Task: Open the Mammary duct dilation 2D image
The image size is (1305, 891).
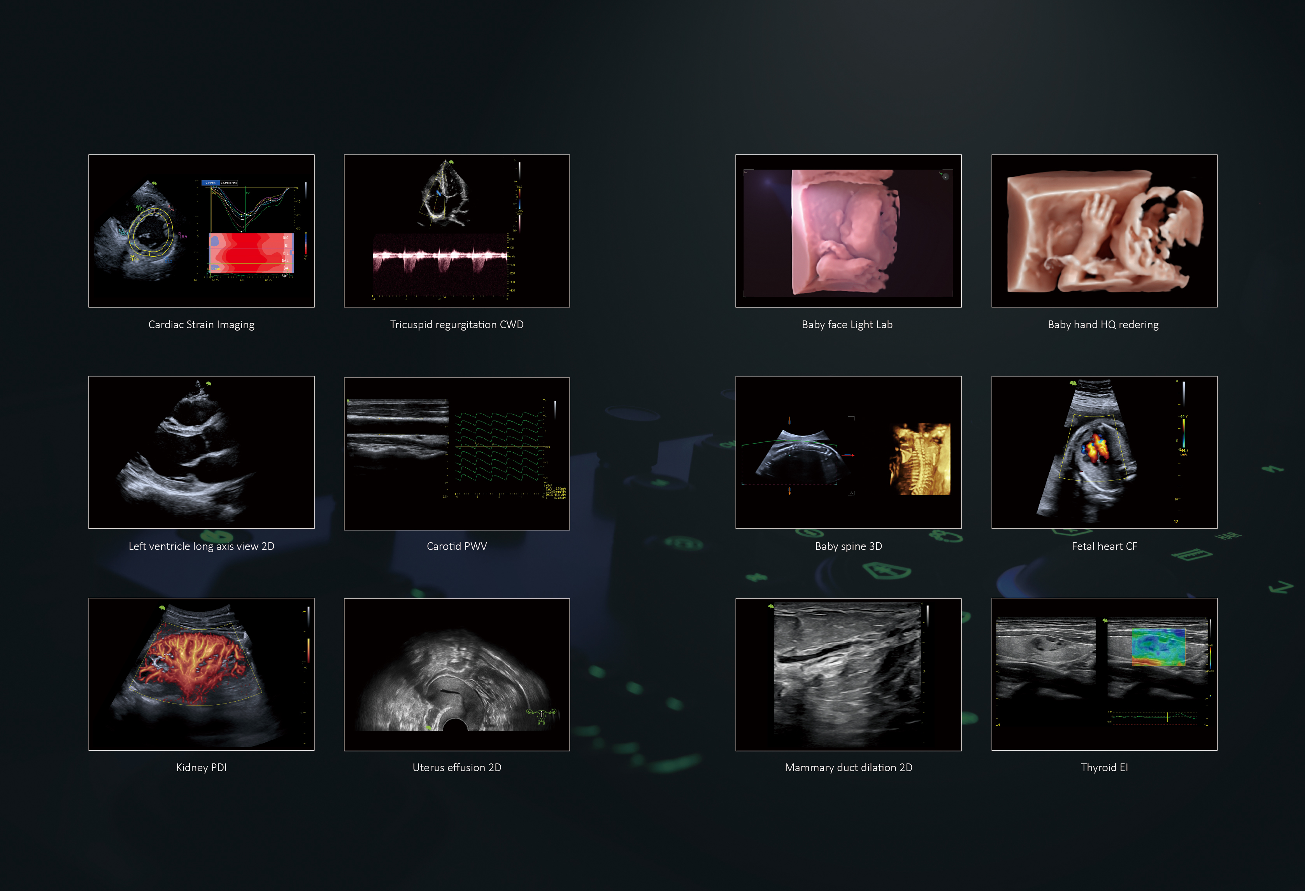Action: point(849,674)
